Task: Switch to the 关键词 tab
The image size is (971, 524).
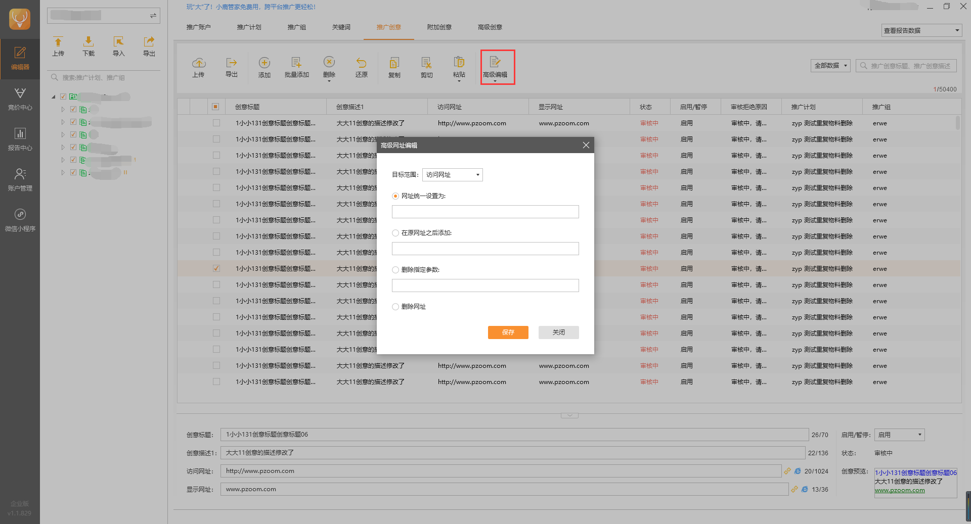Action: (x=341, y=27)
